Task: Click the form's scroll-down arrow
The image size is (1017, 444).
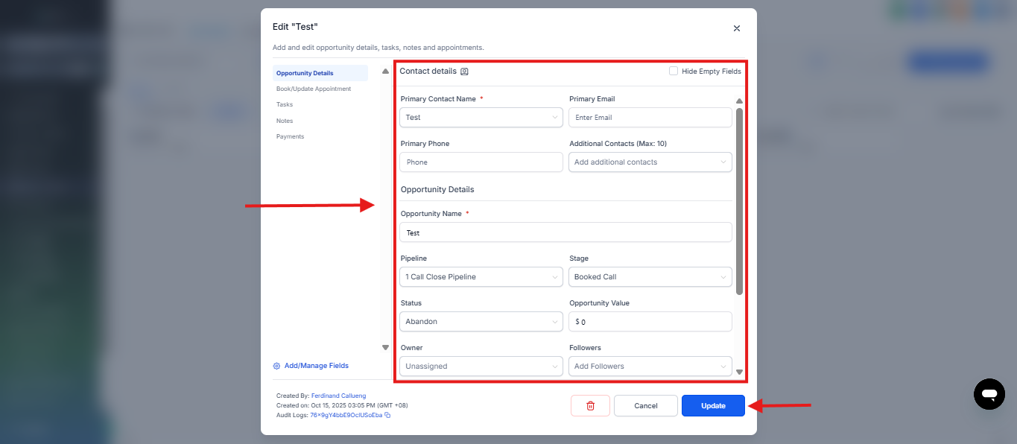Action: tap(739, 372)
